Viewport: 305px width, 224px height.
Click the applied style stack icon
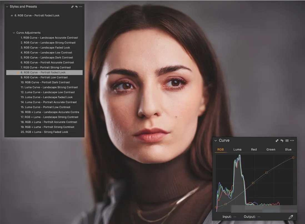[x=12, y=16]
